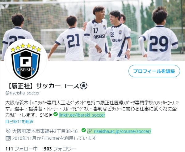185x152 pixels.
Task: Click 自己紹介を翻訳 to translate the bio
Action: point(19,122)
